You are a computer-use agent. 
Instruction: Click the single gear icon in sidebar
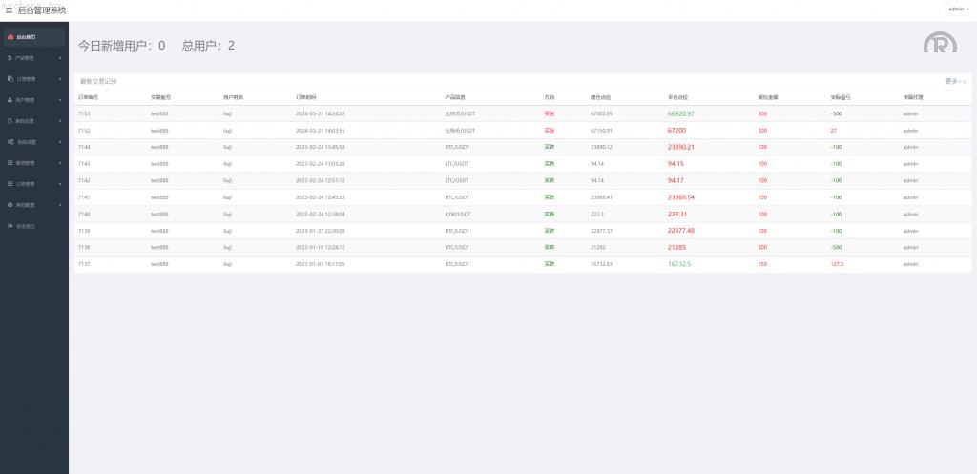10,205
